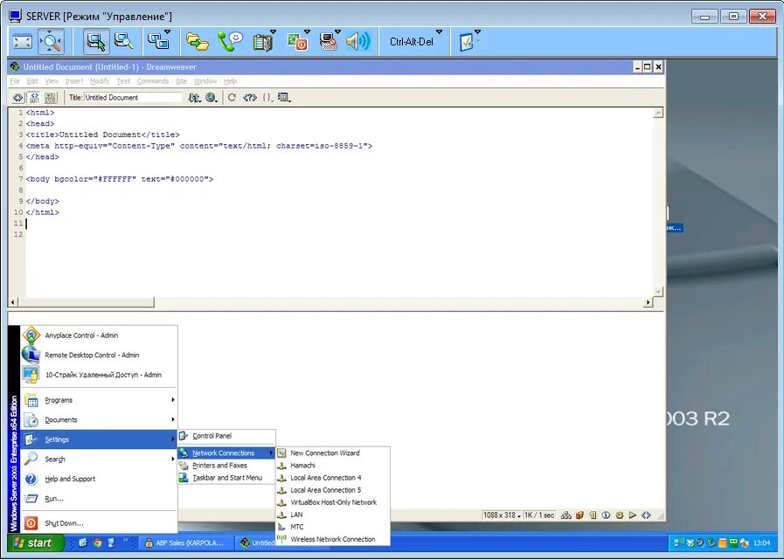Select VirtualBox Host-Only Network
This screenshot has width=784, height=560.
333,502
